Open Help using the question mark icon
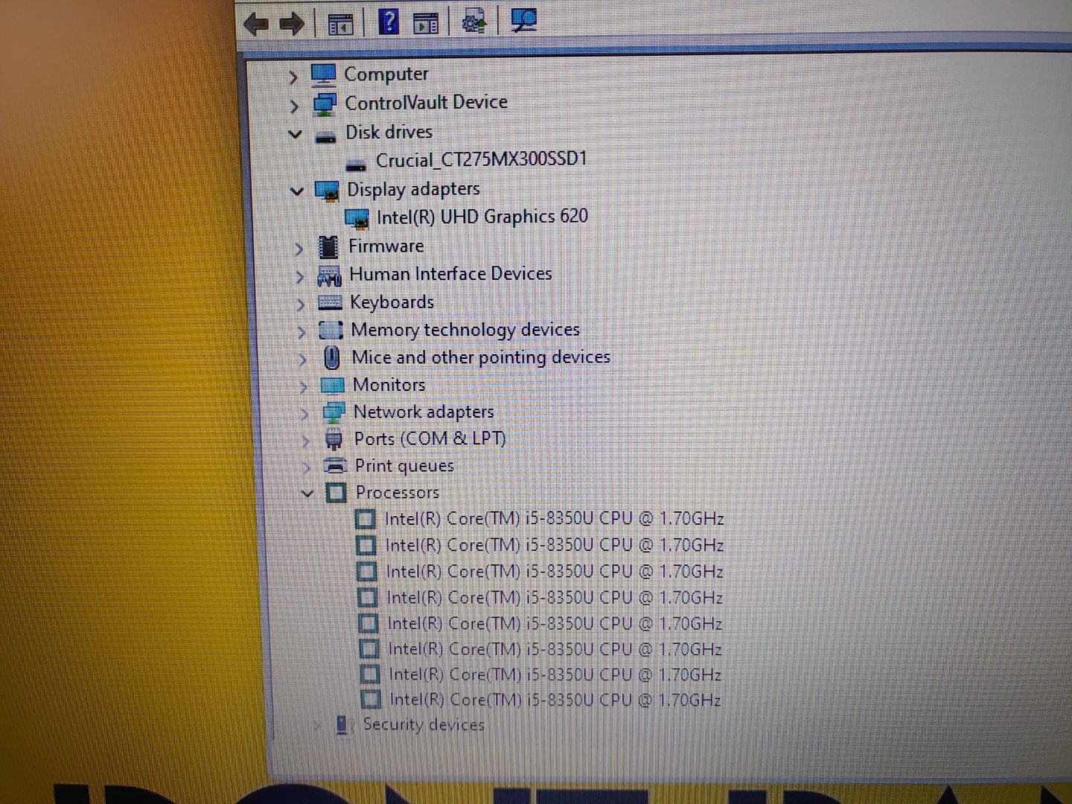Viewport: 1072px width, 804px height. (x=389, y=22)
